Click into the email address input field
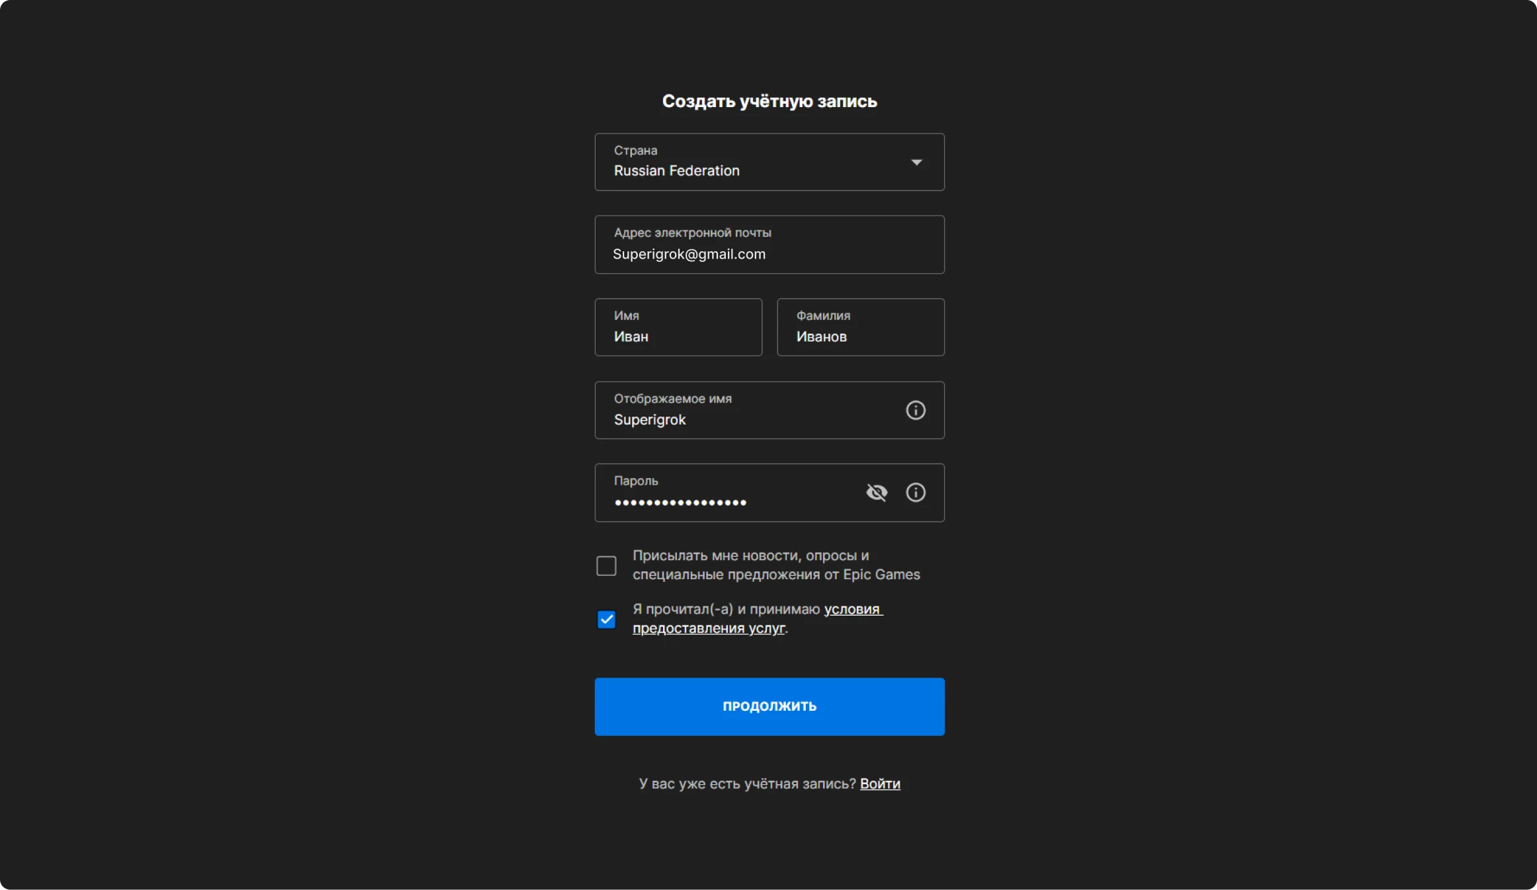 coord(769,254)
